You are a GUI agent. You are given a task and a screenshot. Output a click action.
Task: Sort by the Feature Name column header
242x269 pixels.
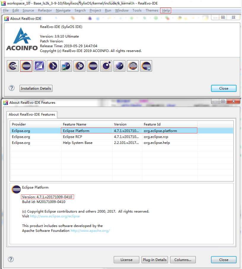(x=87, y=124)
